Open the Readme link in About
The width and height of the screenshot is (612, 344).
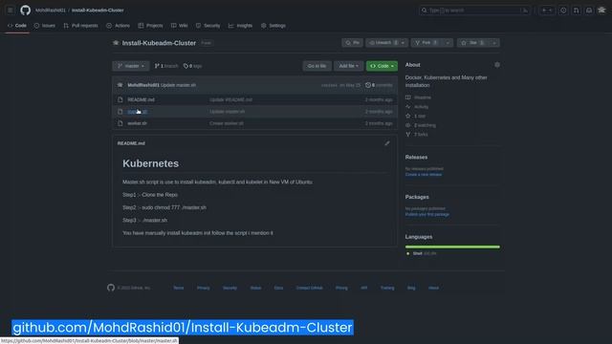pyautogui.click(x=419, y=97)
